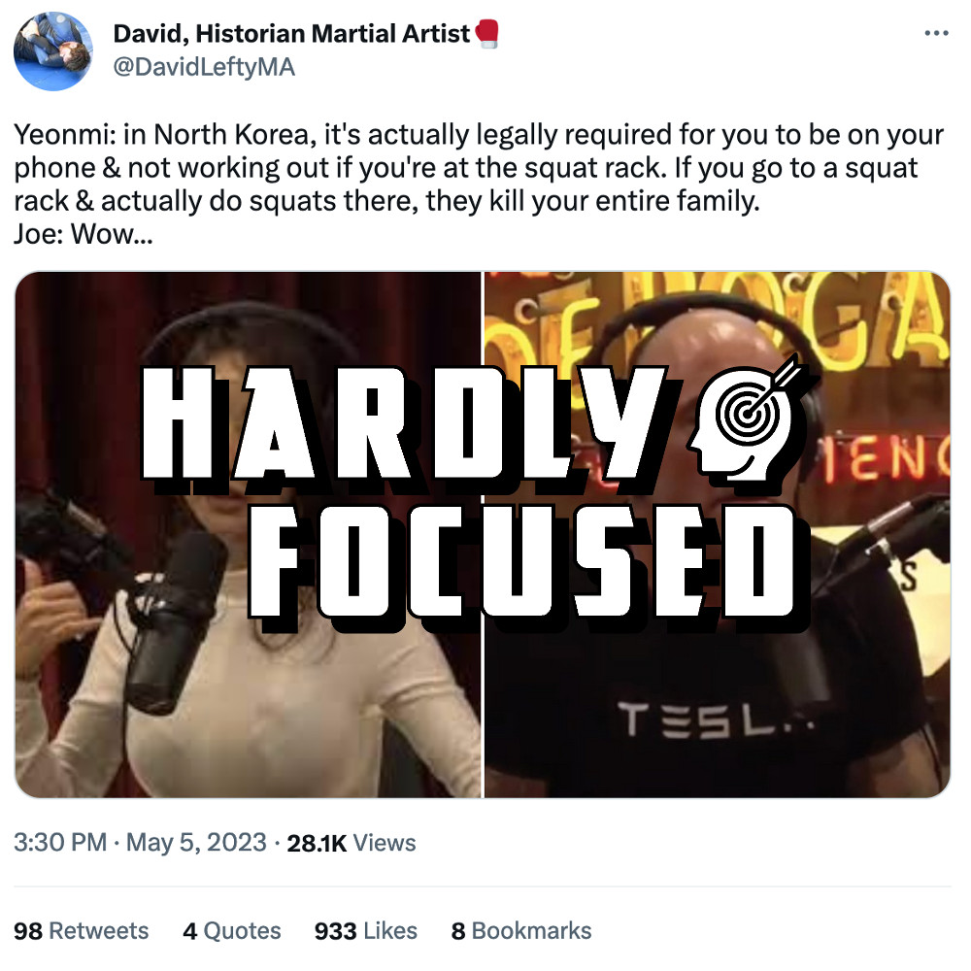Image resolution: width=971 pixels, height=971 pixels.
Task: Click the 8 Bookmarks count
Action: point(521,931)
